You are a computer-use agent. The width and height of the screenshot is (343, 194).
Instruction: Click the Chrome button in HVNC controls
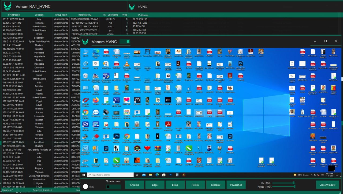tap(135, 185)
